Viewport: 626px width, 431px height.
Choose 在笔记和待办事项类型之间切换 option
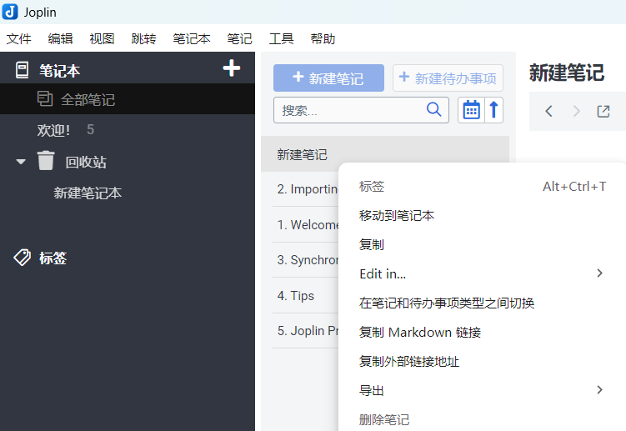point(483,303)
